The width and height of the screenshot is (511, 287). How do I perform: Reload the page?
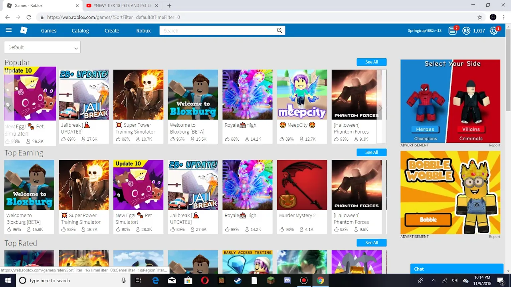(29, 17)
